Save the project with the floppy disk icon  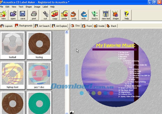[23, 15]
